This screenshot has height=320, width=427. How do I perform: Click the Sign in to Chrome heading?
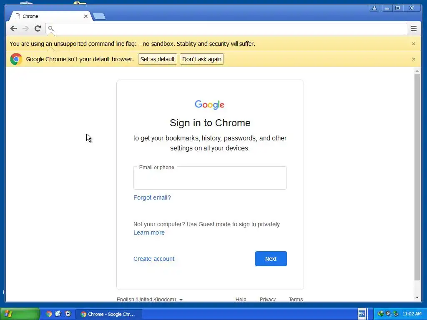pos(210,123)
